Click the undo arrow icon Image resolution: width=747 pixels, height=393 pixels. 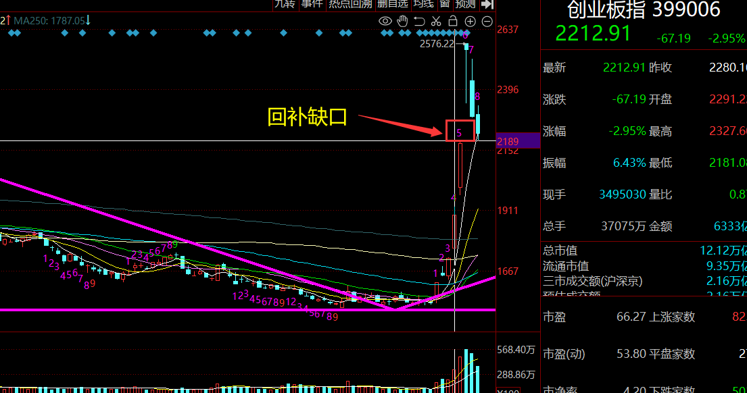(420, 21)
